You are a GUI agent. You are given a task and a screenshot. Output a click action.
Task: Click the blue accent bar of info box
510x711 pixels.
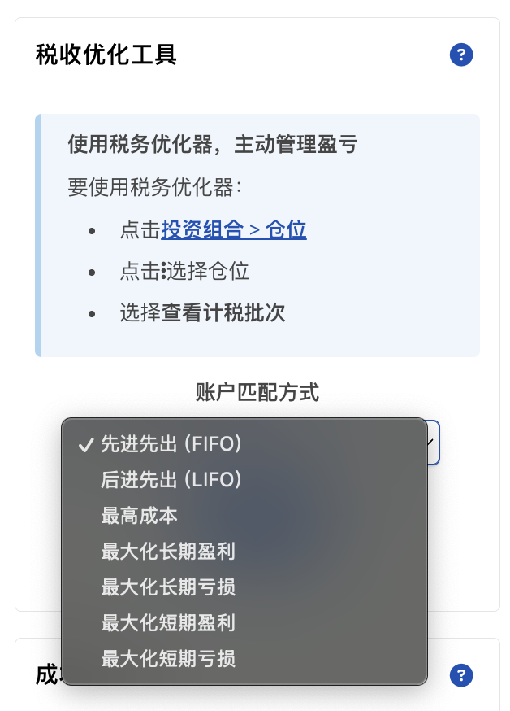(x=38, y=235)
